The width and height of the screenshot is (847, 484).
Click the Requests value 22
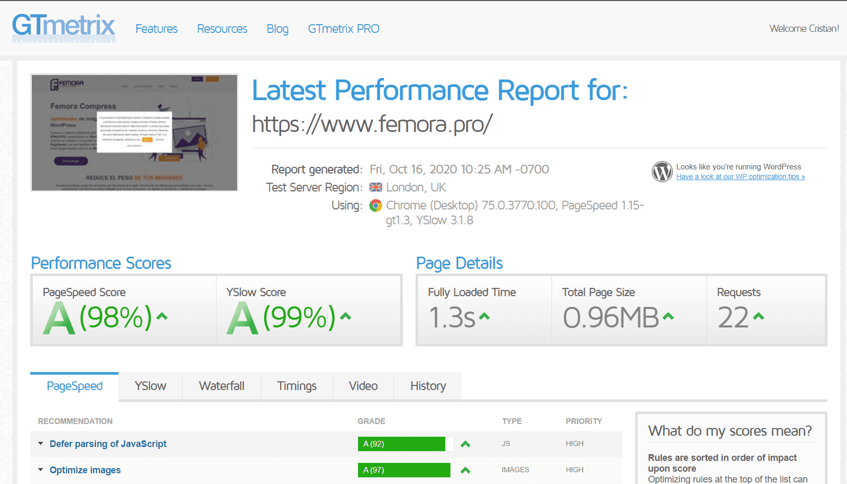733,317
